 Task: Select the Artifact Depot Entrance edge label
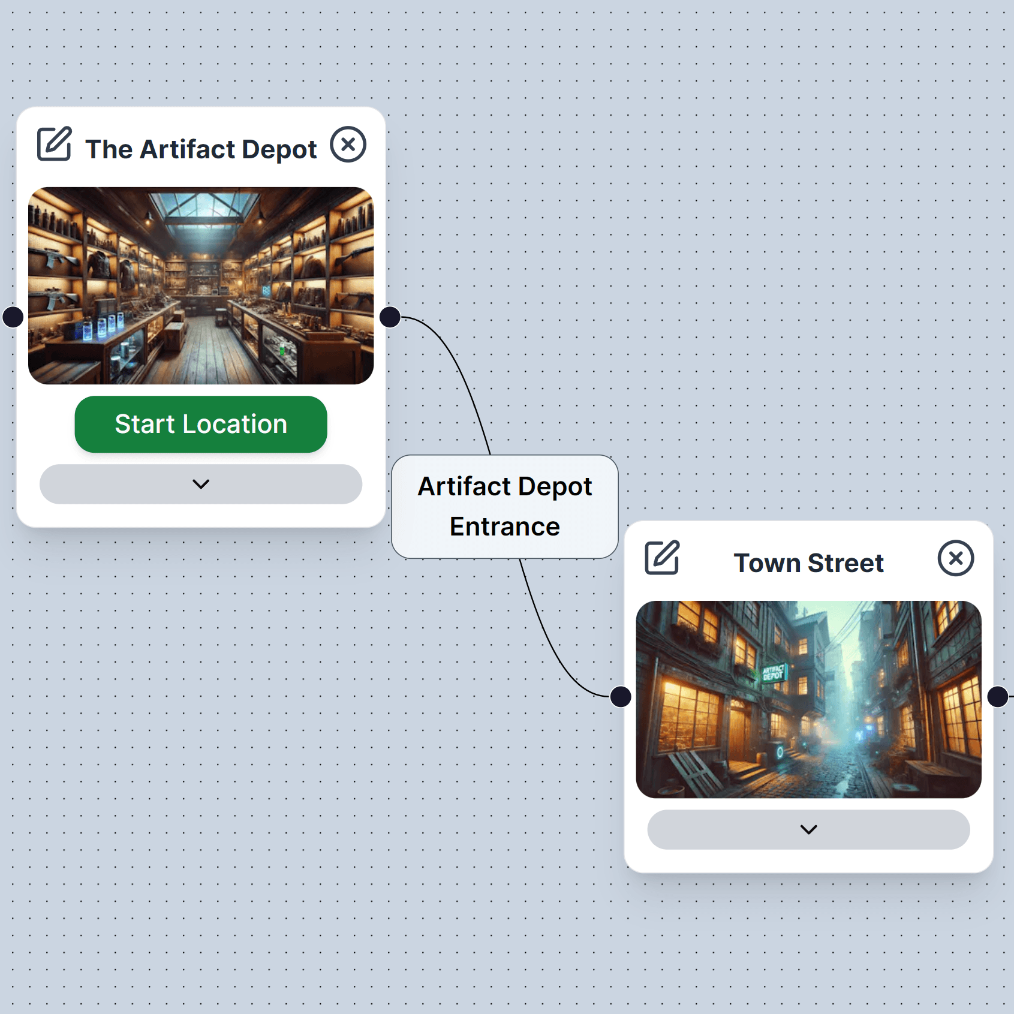(x=505, y=507)
